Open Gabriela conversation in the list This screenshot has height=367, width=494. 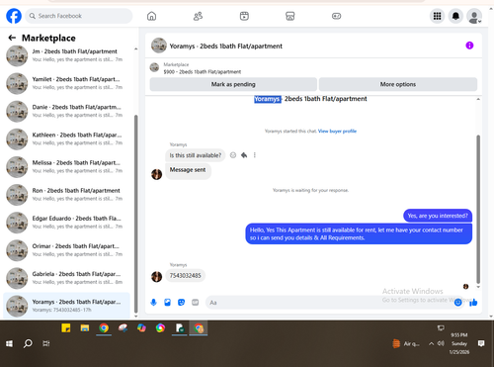point(66,278)
